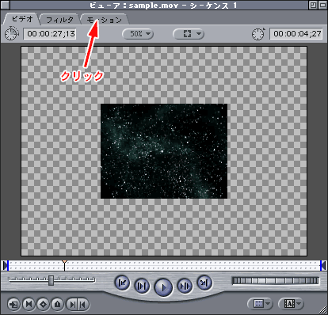This screenshot has width=328, height=315.
Task: Click the Add Marker button
Action: point(57,305)
